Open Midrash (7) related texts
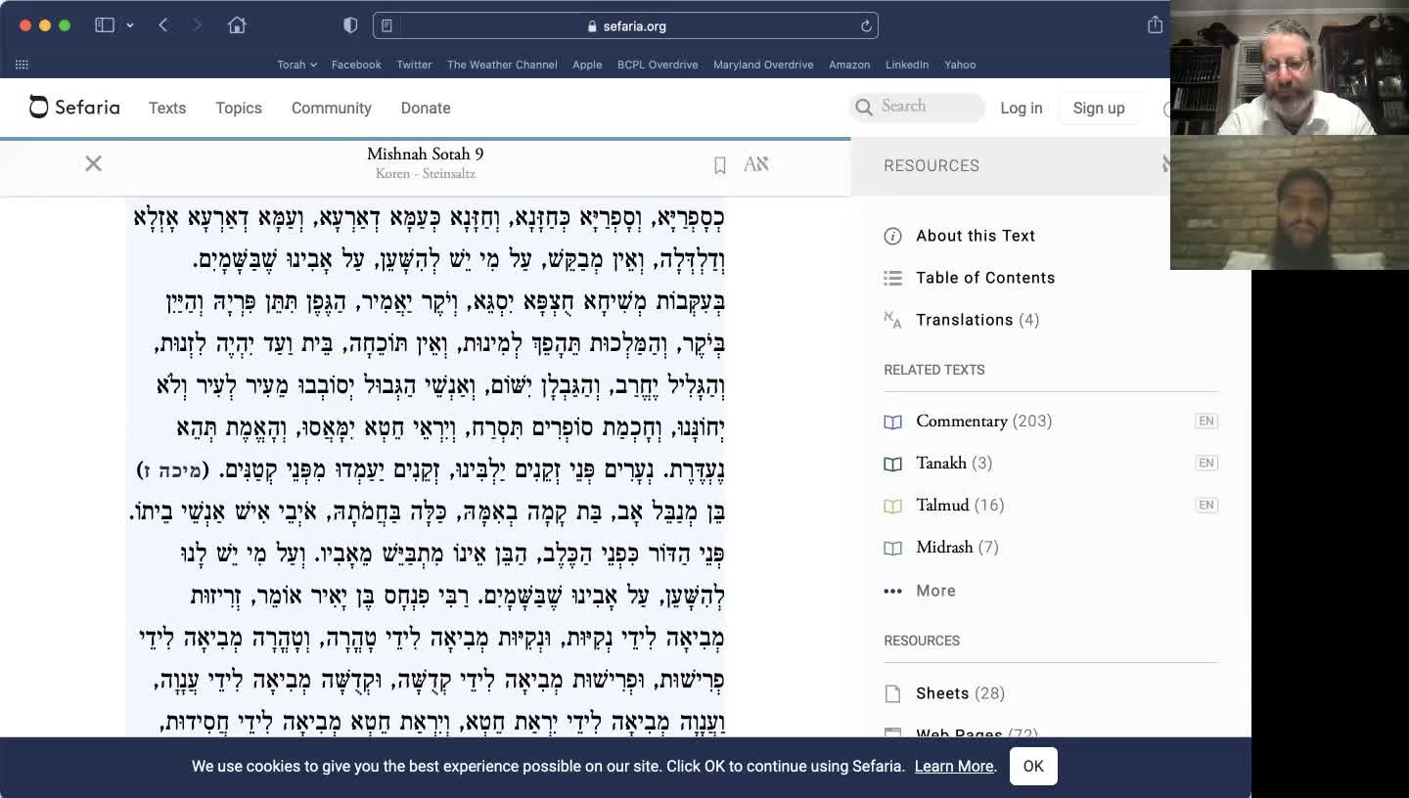 coord(957,548)
